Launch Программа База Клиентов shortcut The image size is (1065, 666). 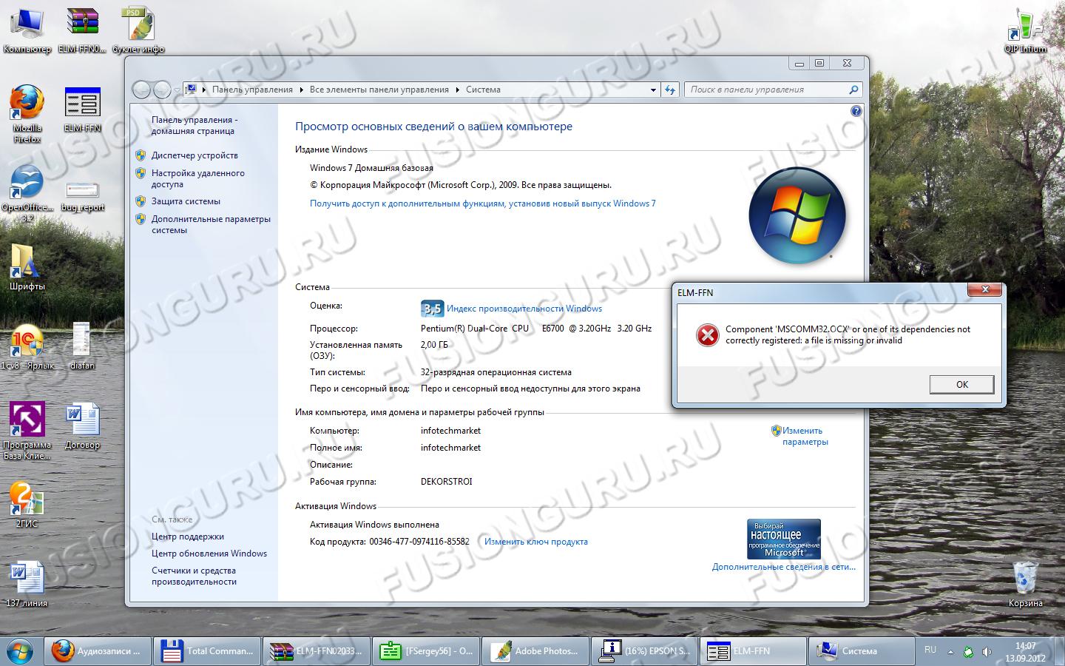click(27, 431)
